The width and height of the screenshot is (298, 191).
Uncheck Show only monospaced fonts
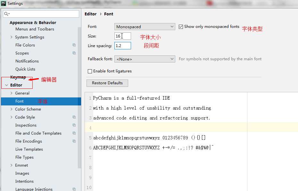(181, 27)
